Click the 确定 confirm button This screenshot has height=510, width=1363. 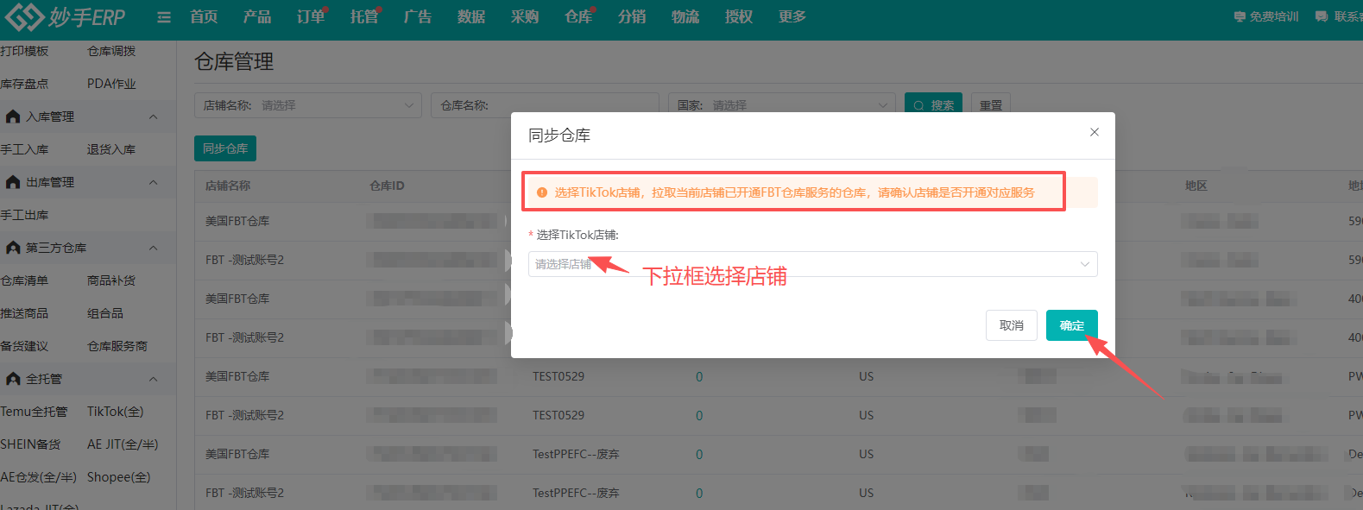1071,325
